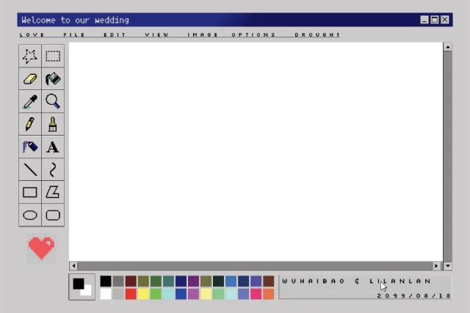The height and width of the screenshot is (313, 470).
Task: Select the magnifier zoom tool
Action: (x=53, y=101)
